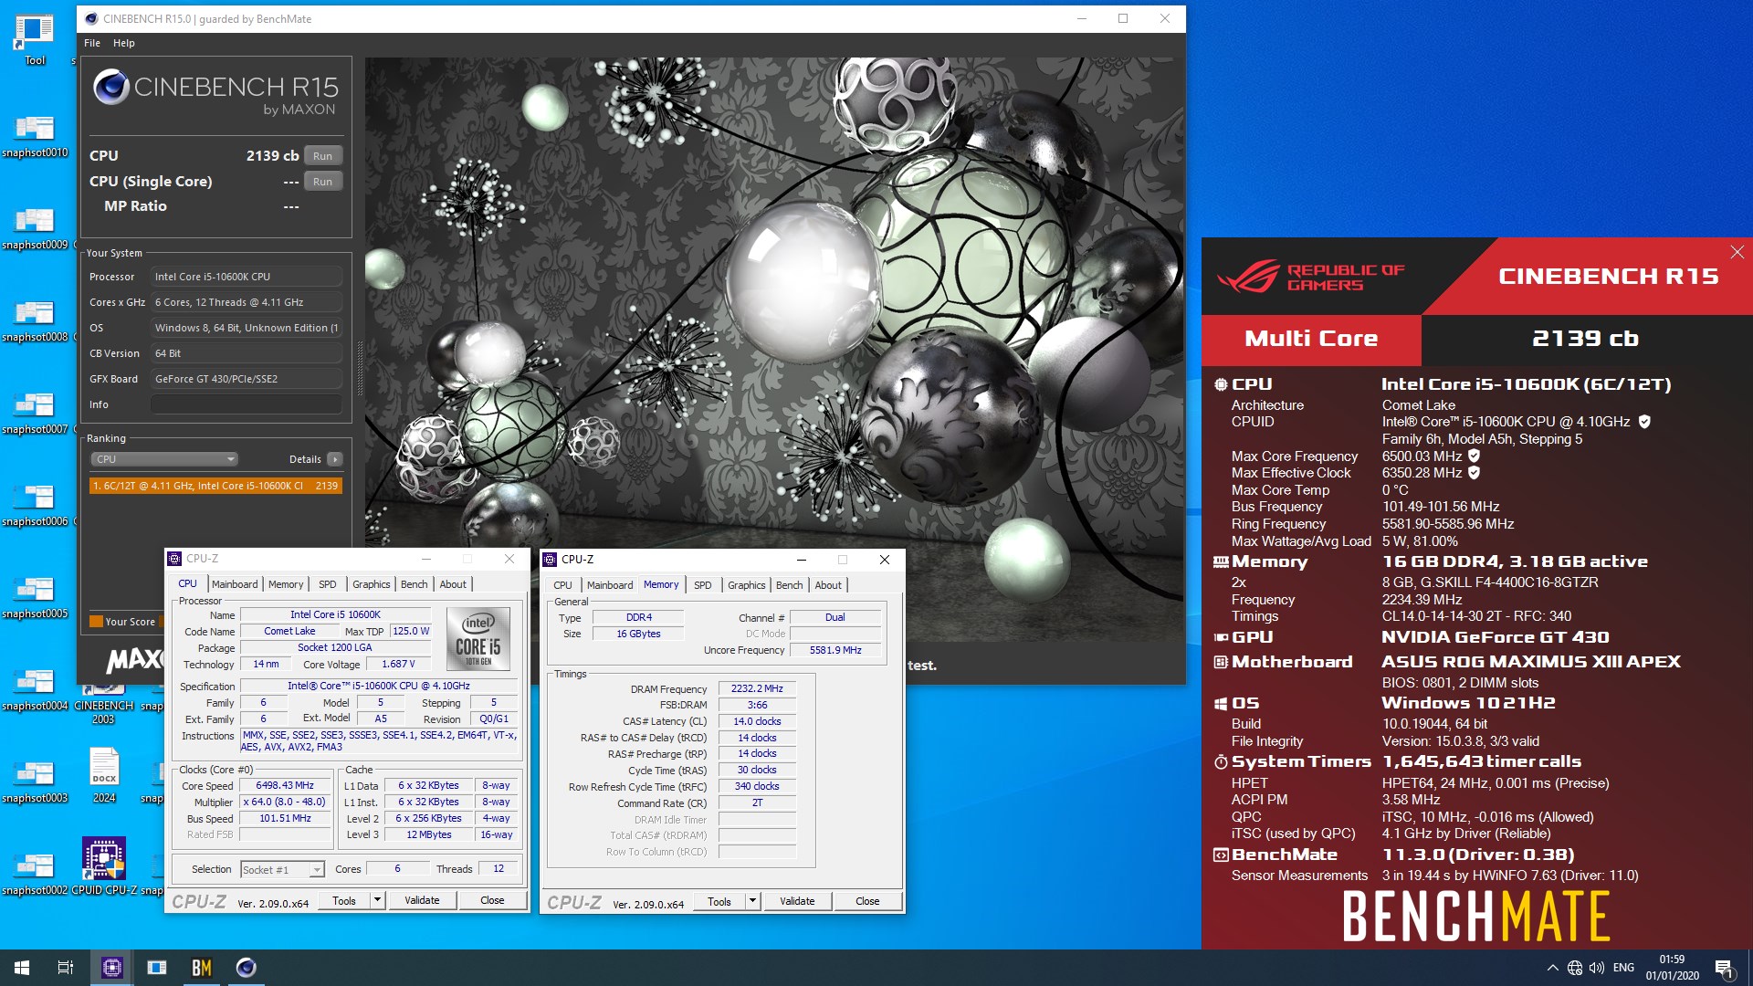Screen dimensions: 1753x986
Task: Run the CPU multi-core benchmark
Action: (323, 156)
